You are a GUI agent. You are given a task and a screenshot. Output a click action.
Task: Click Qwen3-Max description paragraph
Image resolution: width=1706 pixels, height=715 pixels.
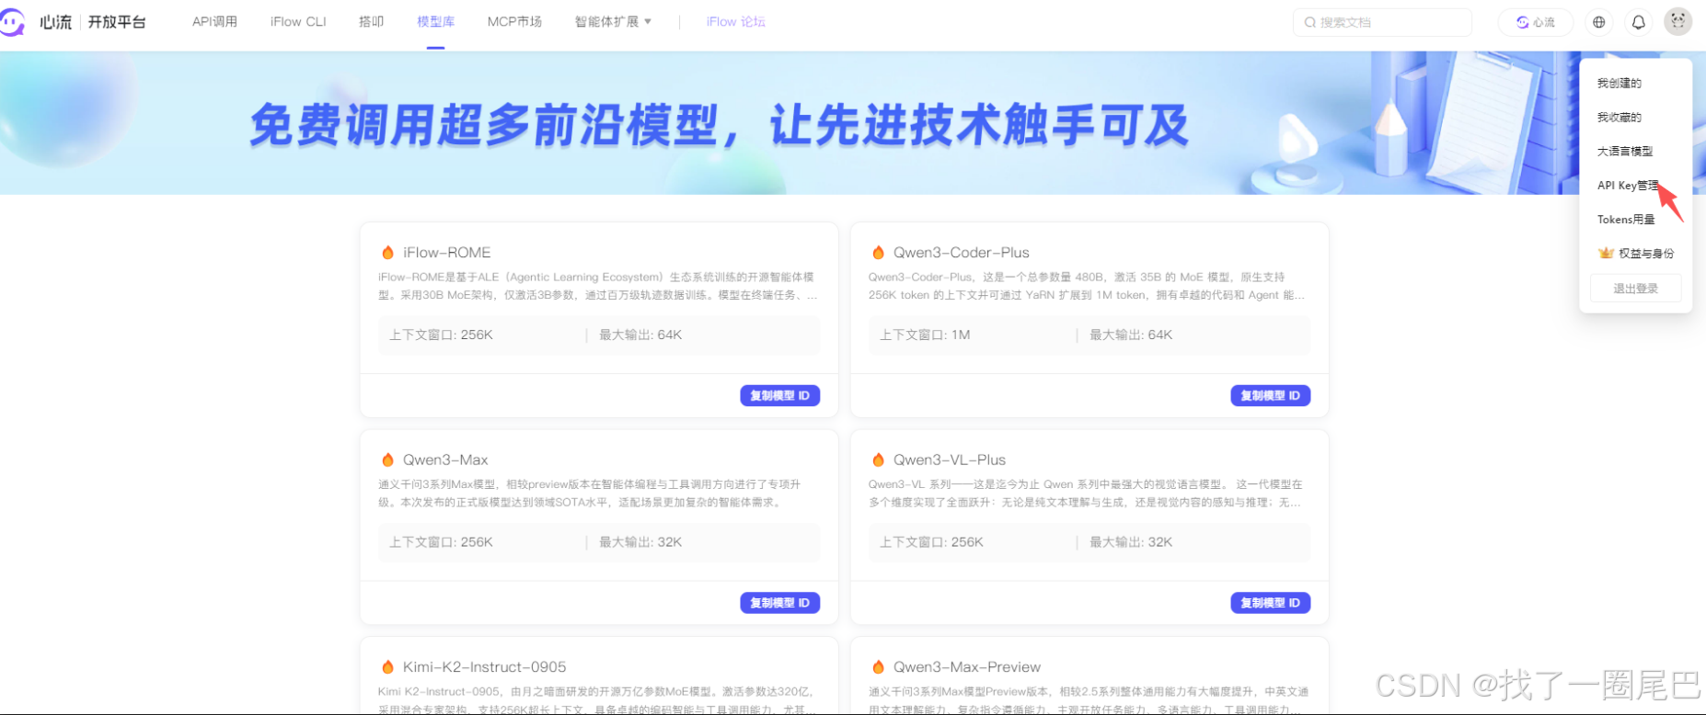590,494
